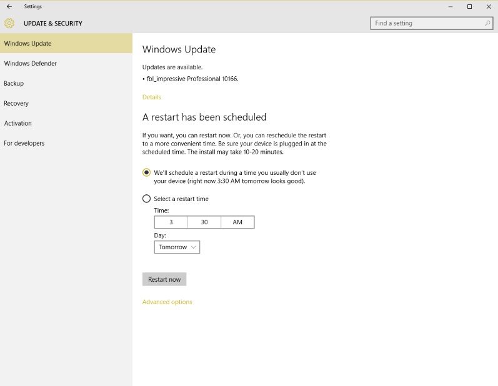Click the 'fbl_impressive Professional 10166' update text
Image resolution: width=498 pixels, height=386 pixels.
click(x=192, y=79)
